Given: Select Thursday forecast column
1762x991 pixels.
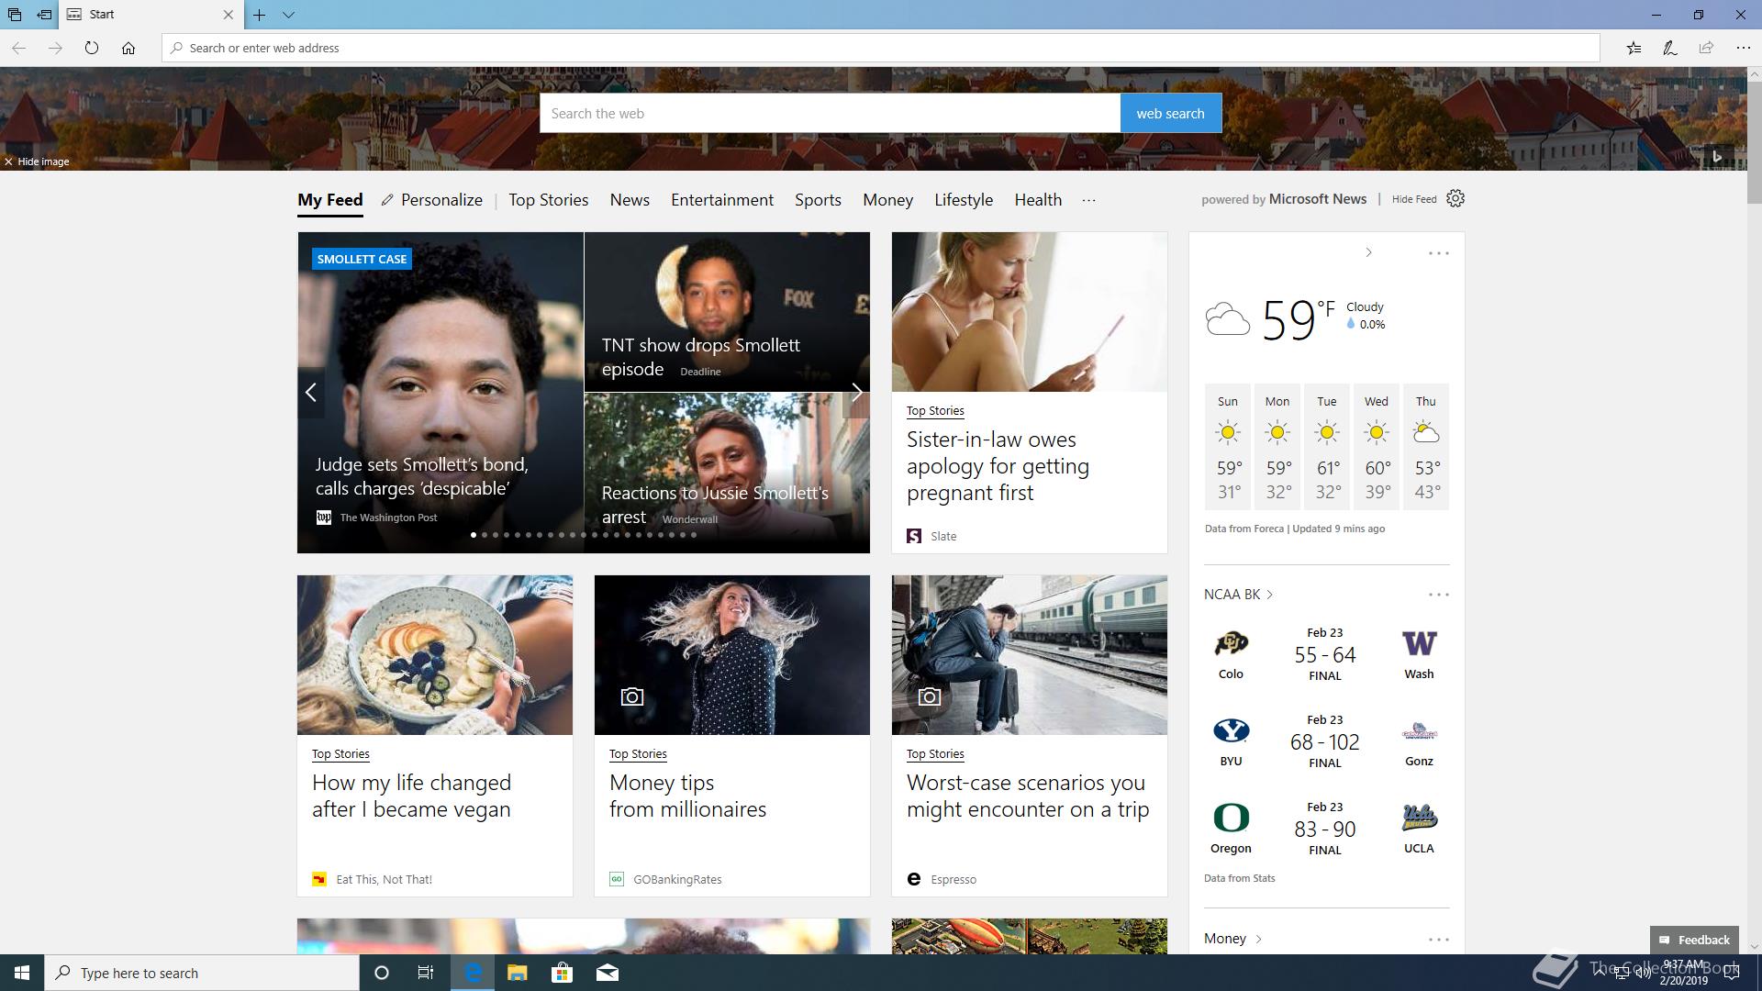Looking at the screenshot, I should click(x=1426, y=447).
